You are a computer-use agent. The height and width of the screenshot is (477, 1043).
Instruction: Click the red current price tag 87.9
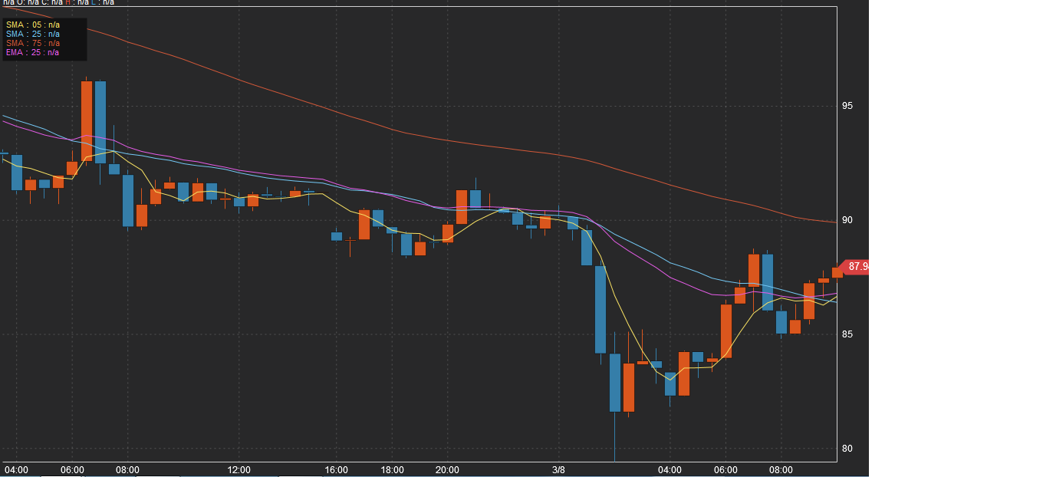click(x=857, y=267)
